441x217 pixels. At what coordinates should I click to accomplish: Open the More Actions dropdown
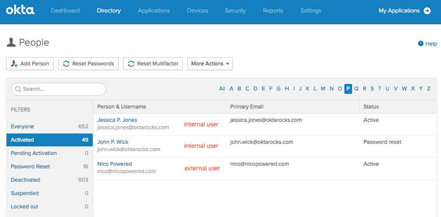point(210,64)
